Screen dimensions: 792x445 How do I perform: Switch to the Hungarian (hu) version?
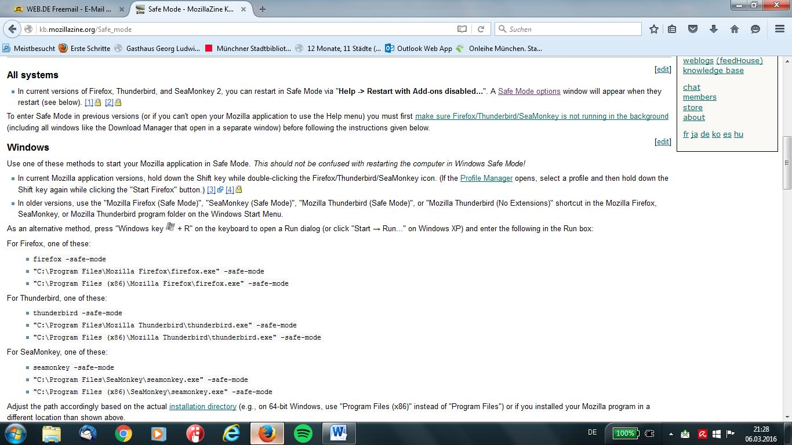coord(739,134)
